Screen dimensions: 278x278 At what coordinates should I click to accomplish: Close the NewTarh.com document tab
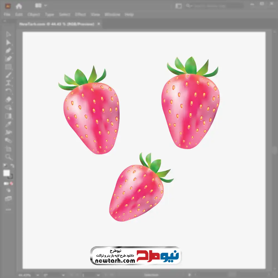click(x=98, y=24)
